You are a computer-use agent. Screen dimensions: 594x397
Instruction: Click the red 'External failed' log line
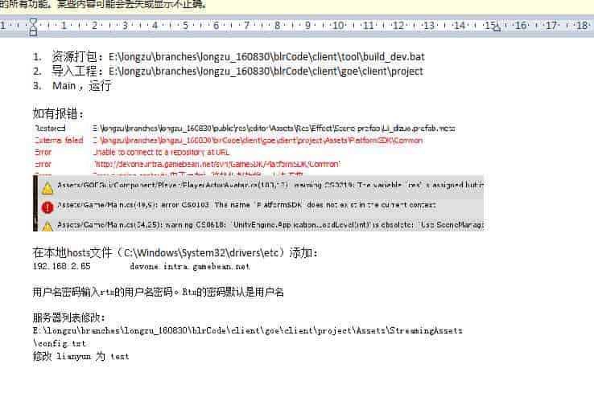tap(58, 140)
